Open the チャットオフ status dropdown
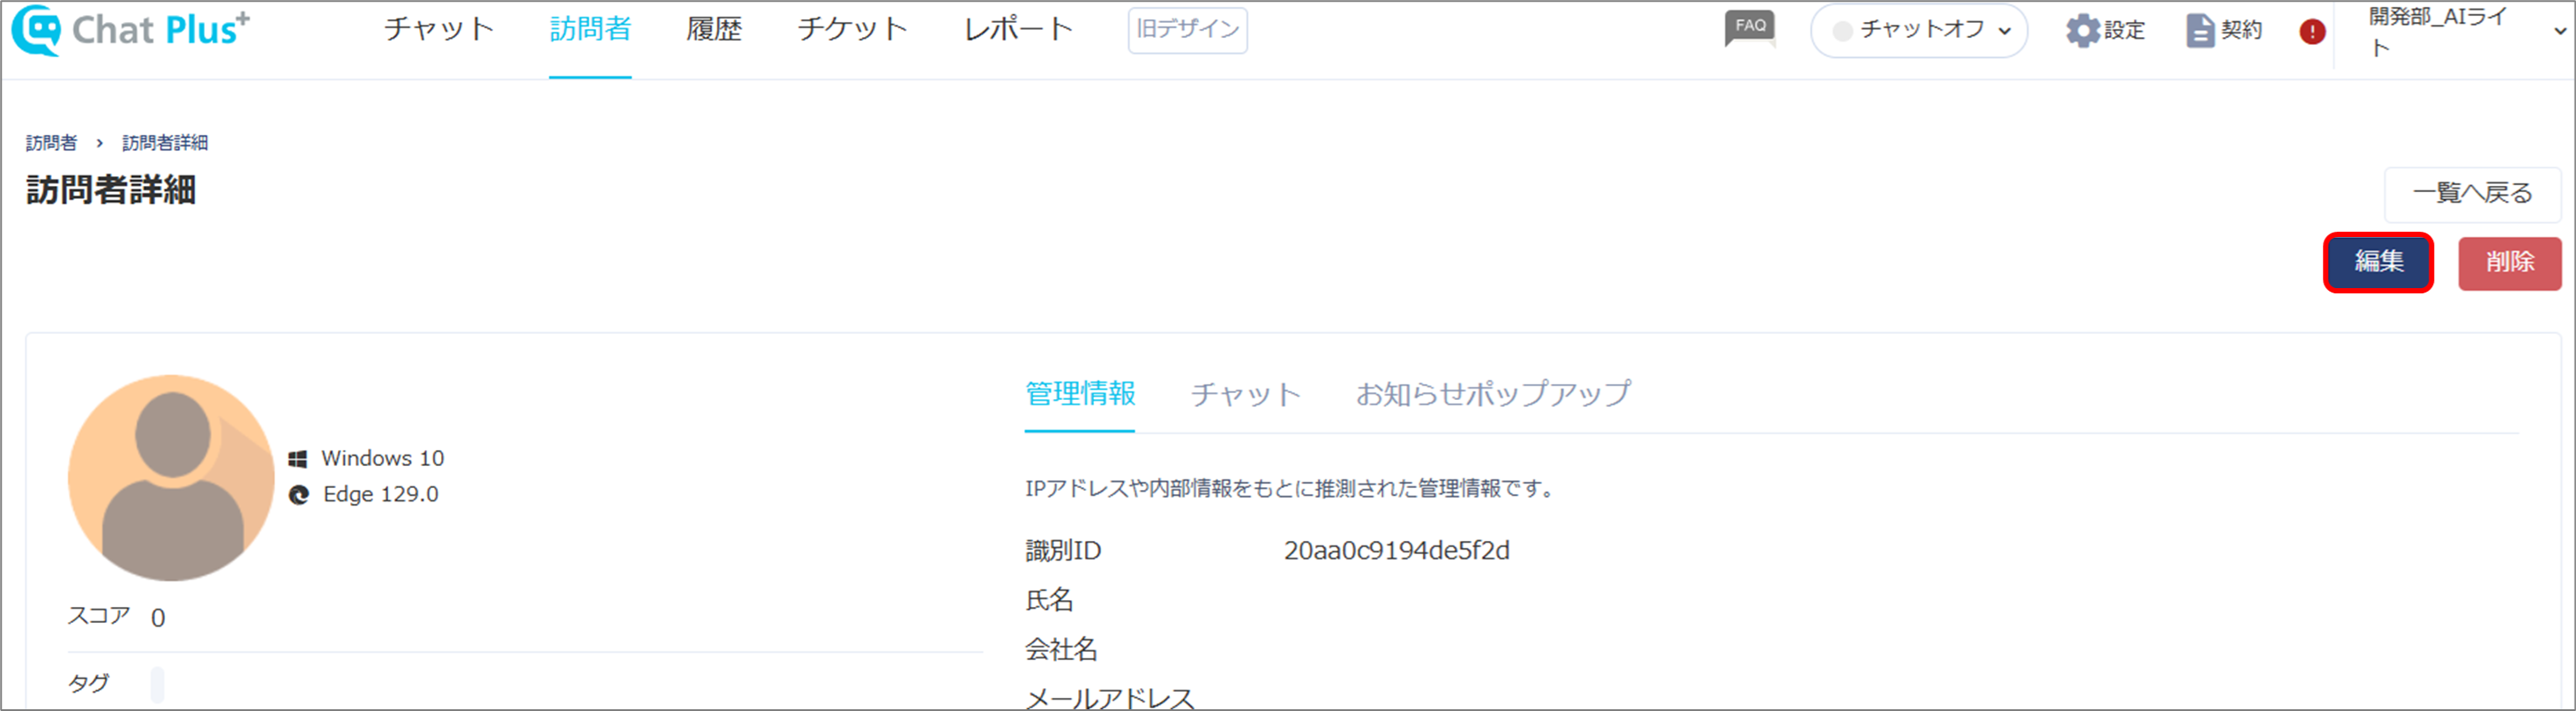 click(x=1919, y=30)
